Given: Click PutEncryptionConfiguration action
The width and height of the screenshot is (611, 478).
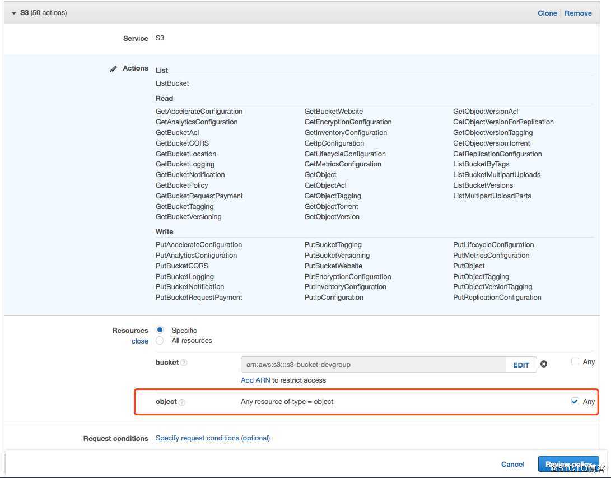Looking at the screenshot, I should click(348, 276).
